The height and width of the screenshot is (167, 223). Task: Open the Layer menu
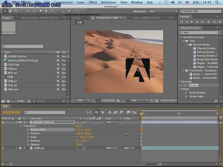pos(81,2)
